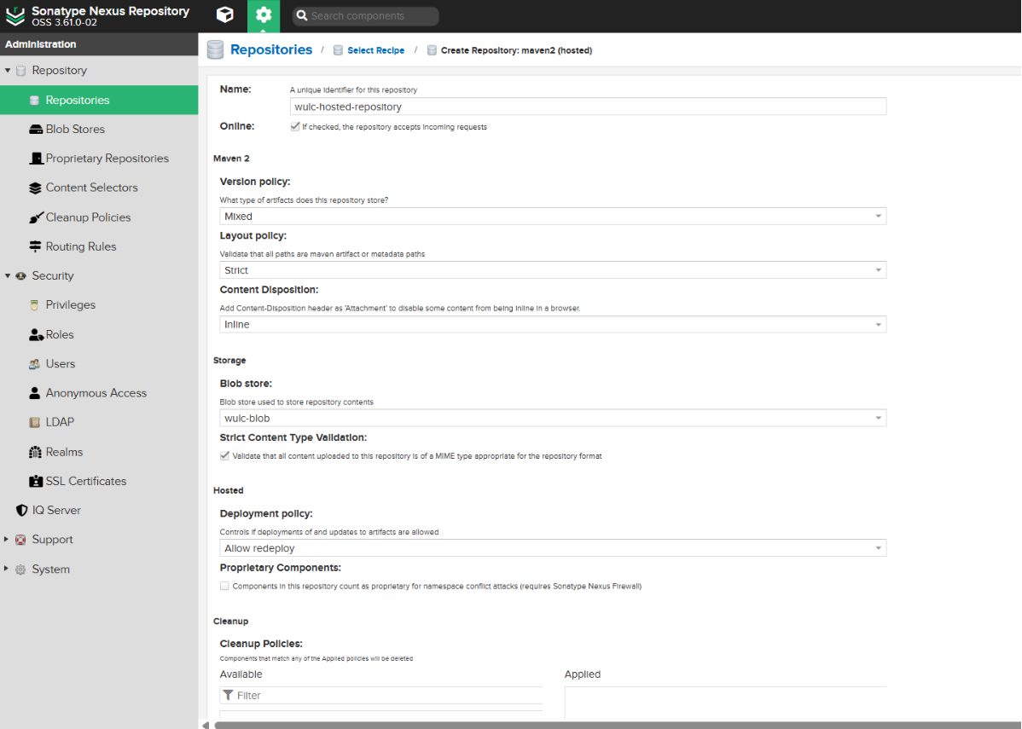Click the Anonymous Access person icon
This screenshot has width=1022, height=729.
coord(34,393)
